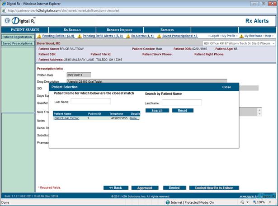278x206 pixels.
Task: Click the Digital Rx logo
Action: [x=20, y=20]
